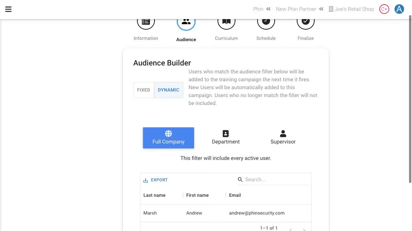Image resolution: width=412 pixels, height=231 pixels.
Task: Open the hamburger navigation menu
Action: click(9, 9)
